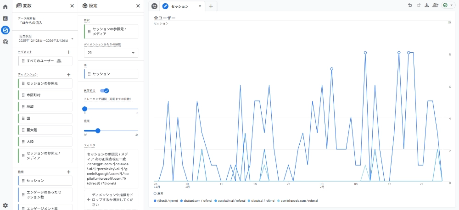This screenshot has width=459, height=210.
Task: Open the Reports bar chart icon
Action: [6, 18]
